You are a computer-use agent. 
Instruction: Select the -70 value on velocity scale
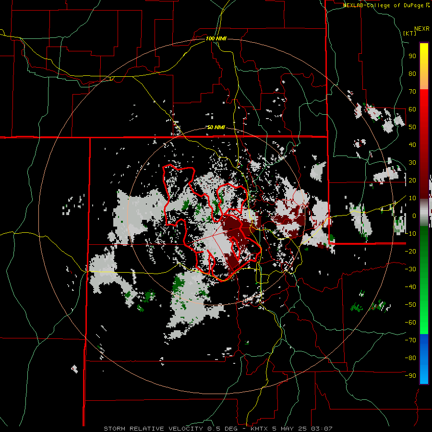click(x=410, y=340)
